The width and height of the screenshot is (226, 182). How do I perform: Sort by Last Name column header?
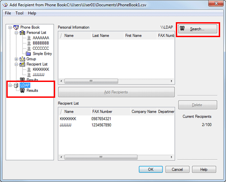(x=108, y=36)
